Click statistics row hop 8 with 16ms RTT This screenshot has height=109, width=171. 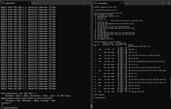(x=130, y=71)
